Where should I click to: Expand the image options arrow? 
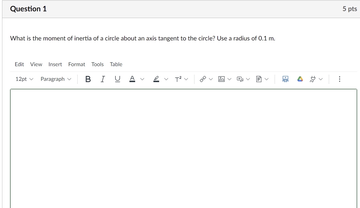click(x=230, y=79)
